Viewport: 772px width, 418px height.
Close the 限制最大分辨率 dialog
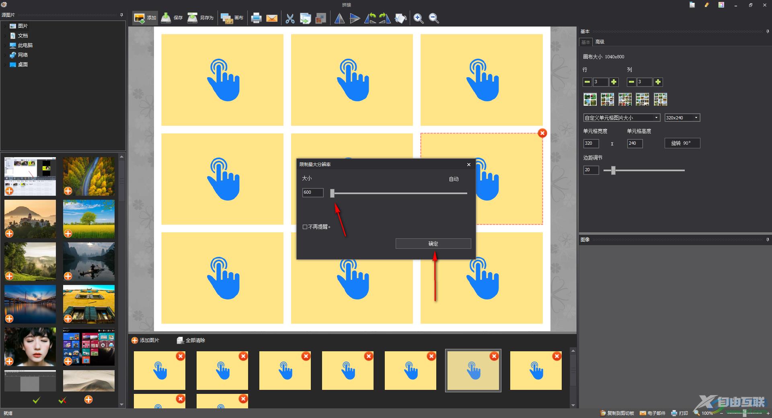[468, 164]
